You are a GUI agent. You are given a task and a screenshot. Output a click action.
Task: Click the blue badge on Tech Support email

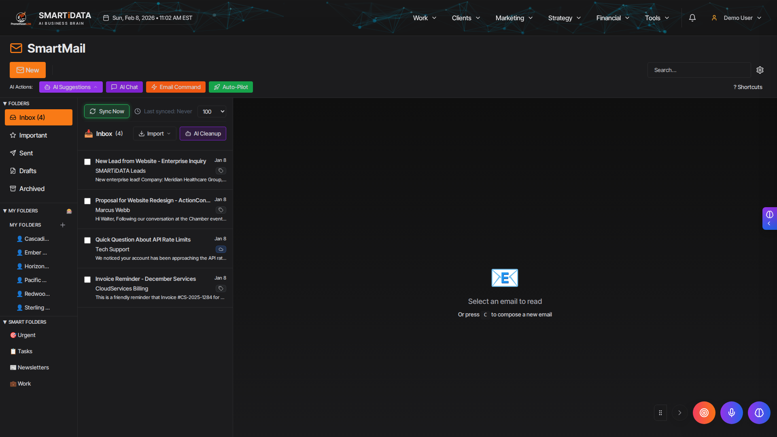point(221,249)
